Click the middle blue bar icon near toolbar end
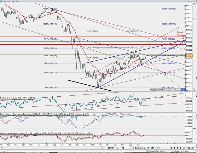The height and width of the screenshot is (153, 197). 177,148
